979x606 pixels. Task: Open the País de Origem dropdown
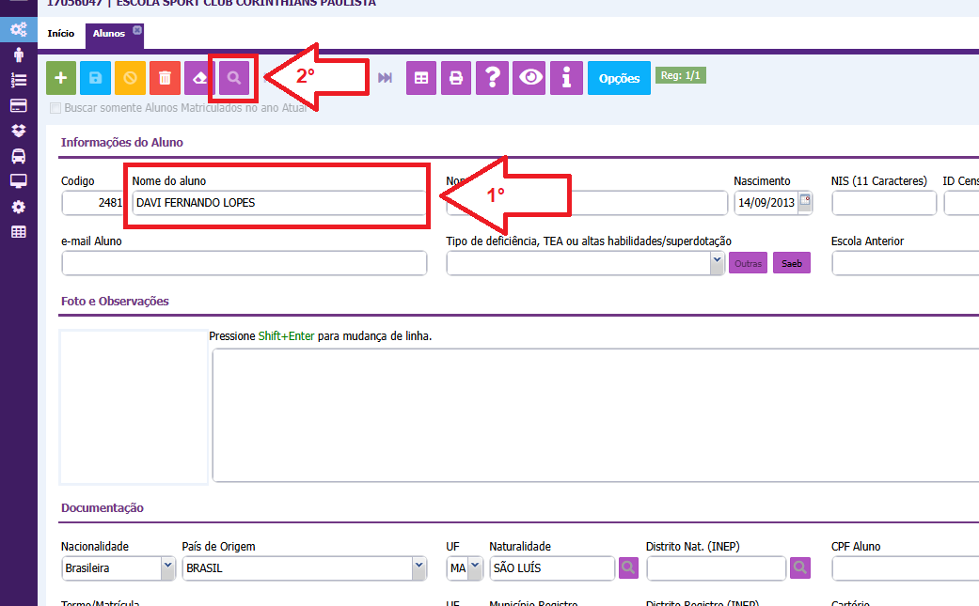[418, 567]
